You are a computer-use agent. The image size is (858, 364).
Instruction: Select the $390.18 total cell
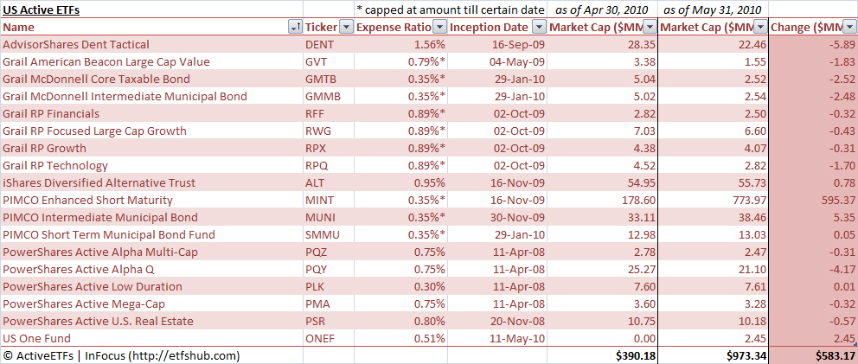click(603, 356)
